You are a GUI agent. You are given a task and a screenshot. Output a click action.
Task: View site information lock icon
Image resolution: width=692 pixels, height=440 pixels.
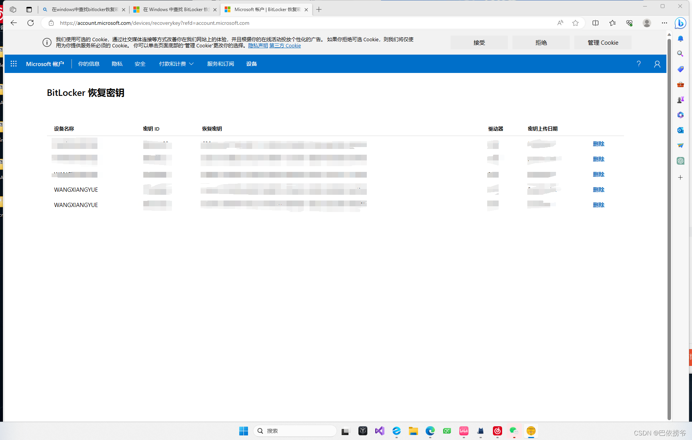click(x=51, y=23)
